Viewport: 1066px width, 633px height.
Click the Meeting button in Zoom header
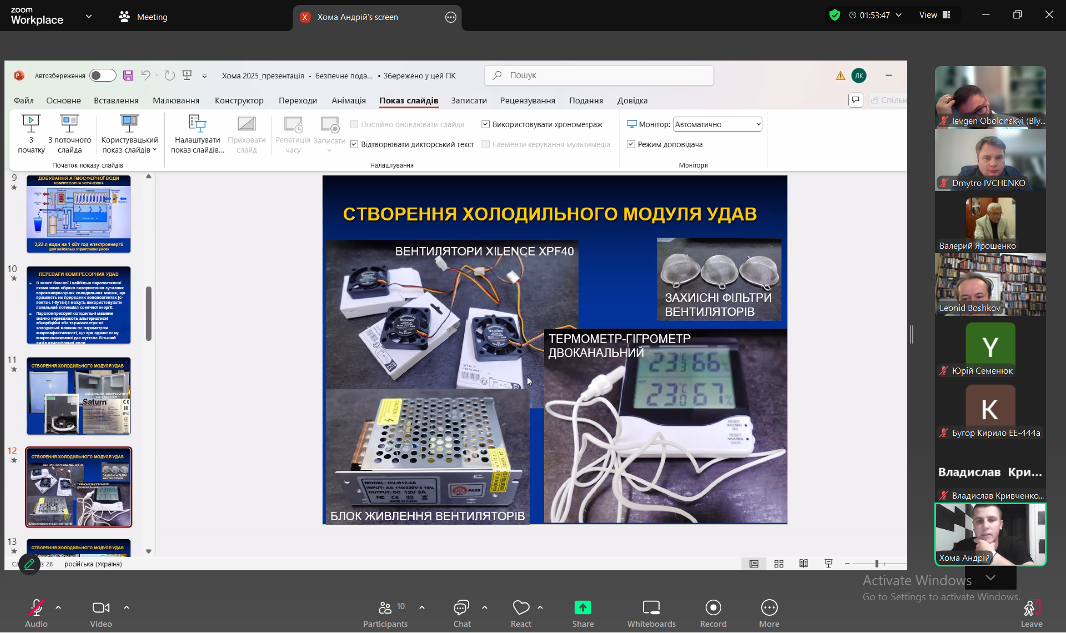(143, 17)
